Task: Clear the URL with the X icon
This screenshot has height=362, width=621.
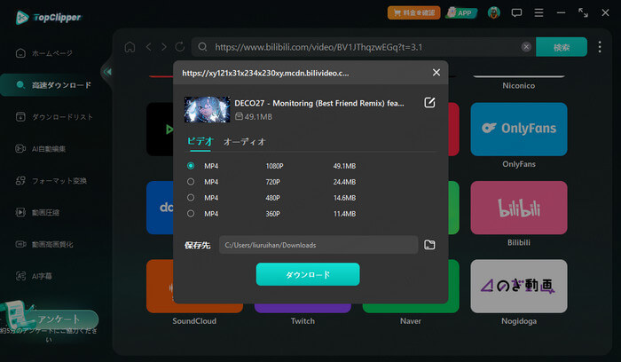Action: 526,47
